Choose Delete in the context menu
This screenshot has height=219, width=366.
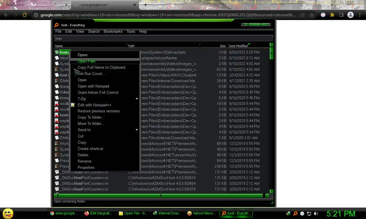point(105,155)
